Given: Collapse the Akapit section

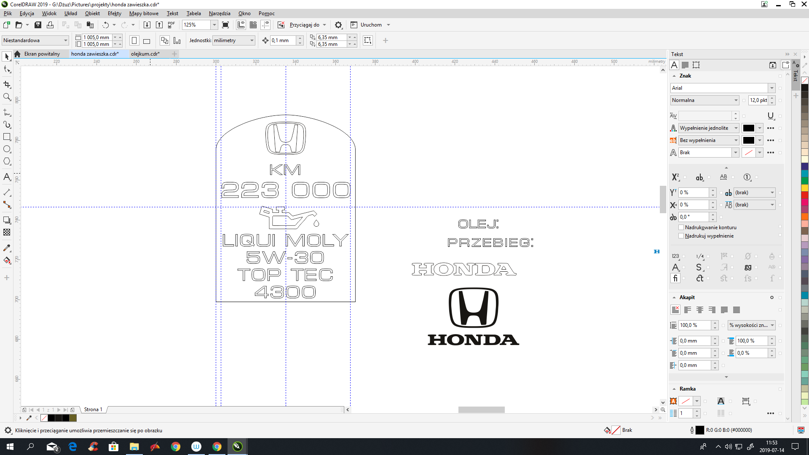Looking at the screenshot, I should 674,297.
